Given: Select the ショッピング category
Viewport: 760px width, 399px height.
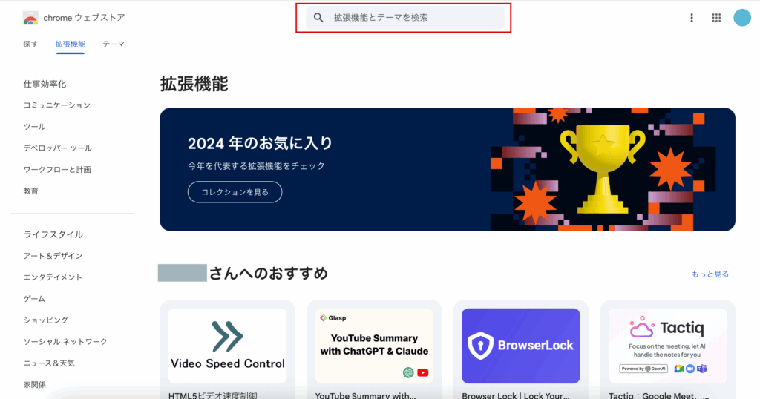Looking at the screenshot, I should 46,320.
